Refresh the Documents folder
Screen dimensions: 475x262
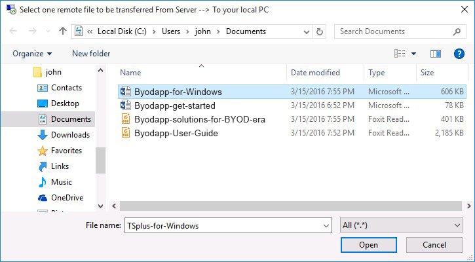319,31
